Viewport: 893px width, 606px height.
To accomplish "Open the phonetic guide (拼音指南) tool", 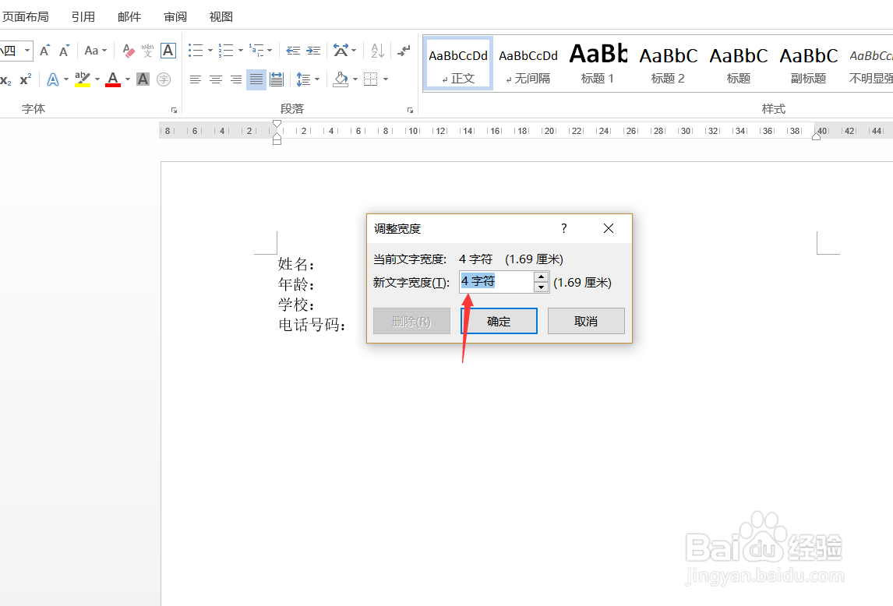I will tap(148, 51).
